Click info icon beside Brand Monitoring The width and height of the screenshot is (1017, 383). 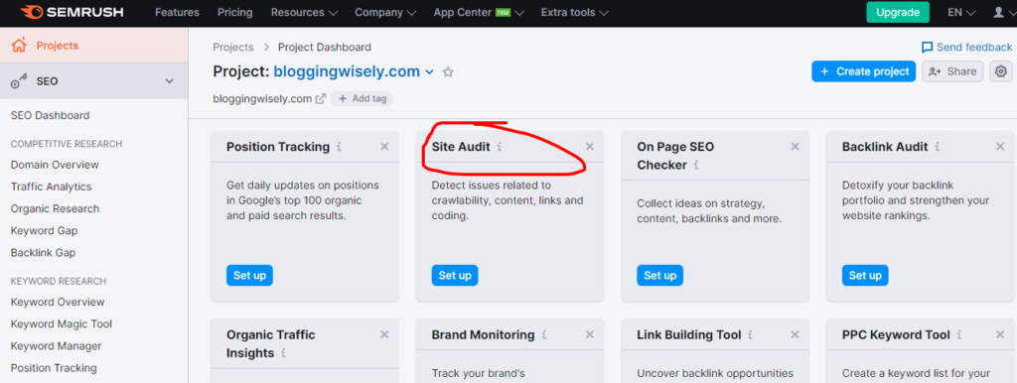tap(543, 335)
